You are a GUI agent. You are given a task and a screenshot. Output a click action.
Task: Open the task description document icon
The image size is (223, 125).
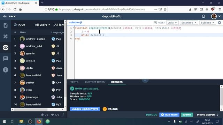point(6,25)
